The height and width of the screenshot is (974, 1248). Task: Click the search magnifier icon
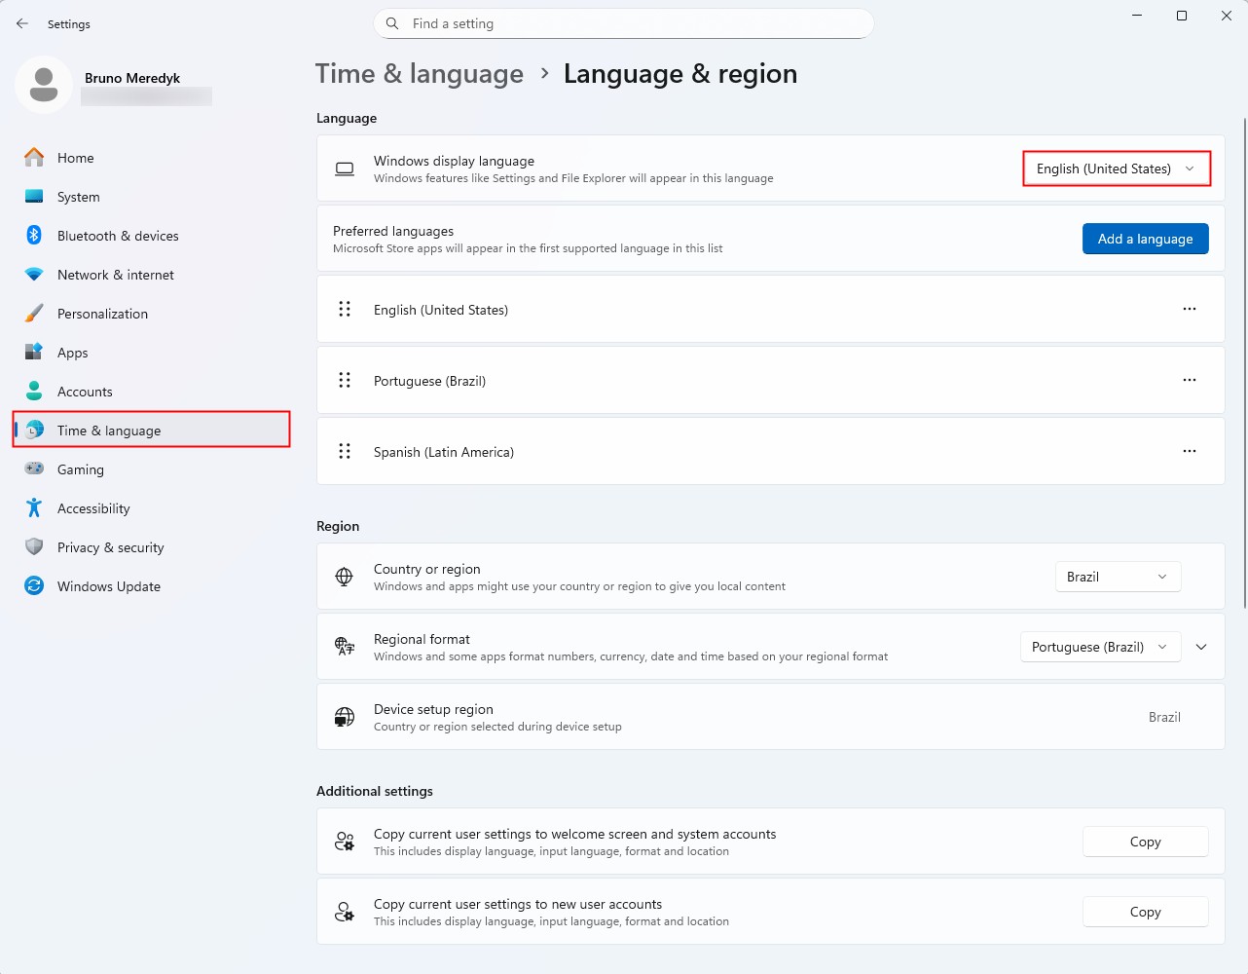point(392,23)
